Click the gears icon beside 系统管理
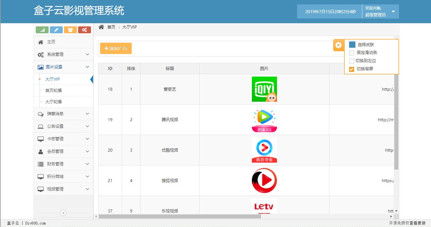 (41, 55)
